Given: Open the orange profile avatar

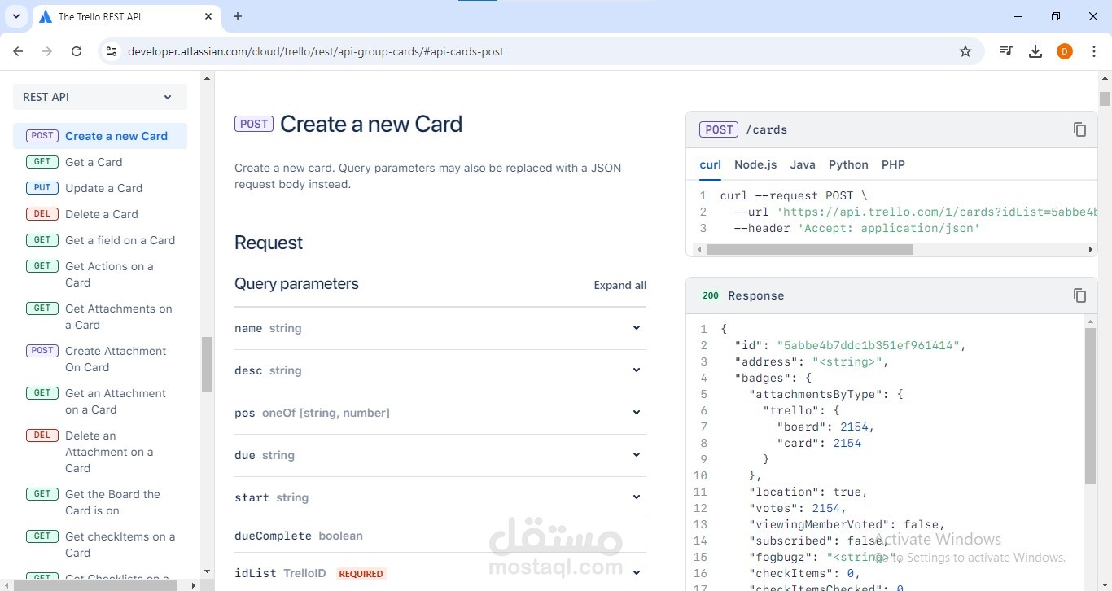Looking at the screenshot, I should 1065,51.
